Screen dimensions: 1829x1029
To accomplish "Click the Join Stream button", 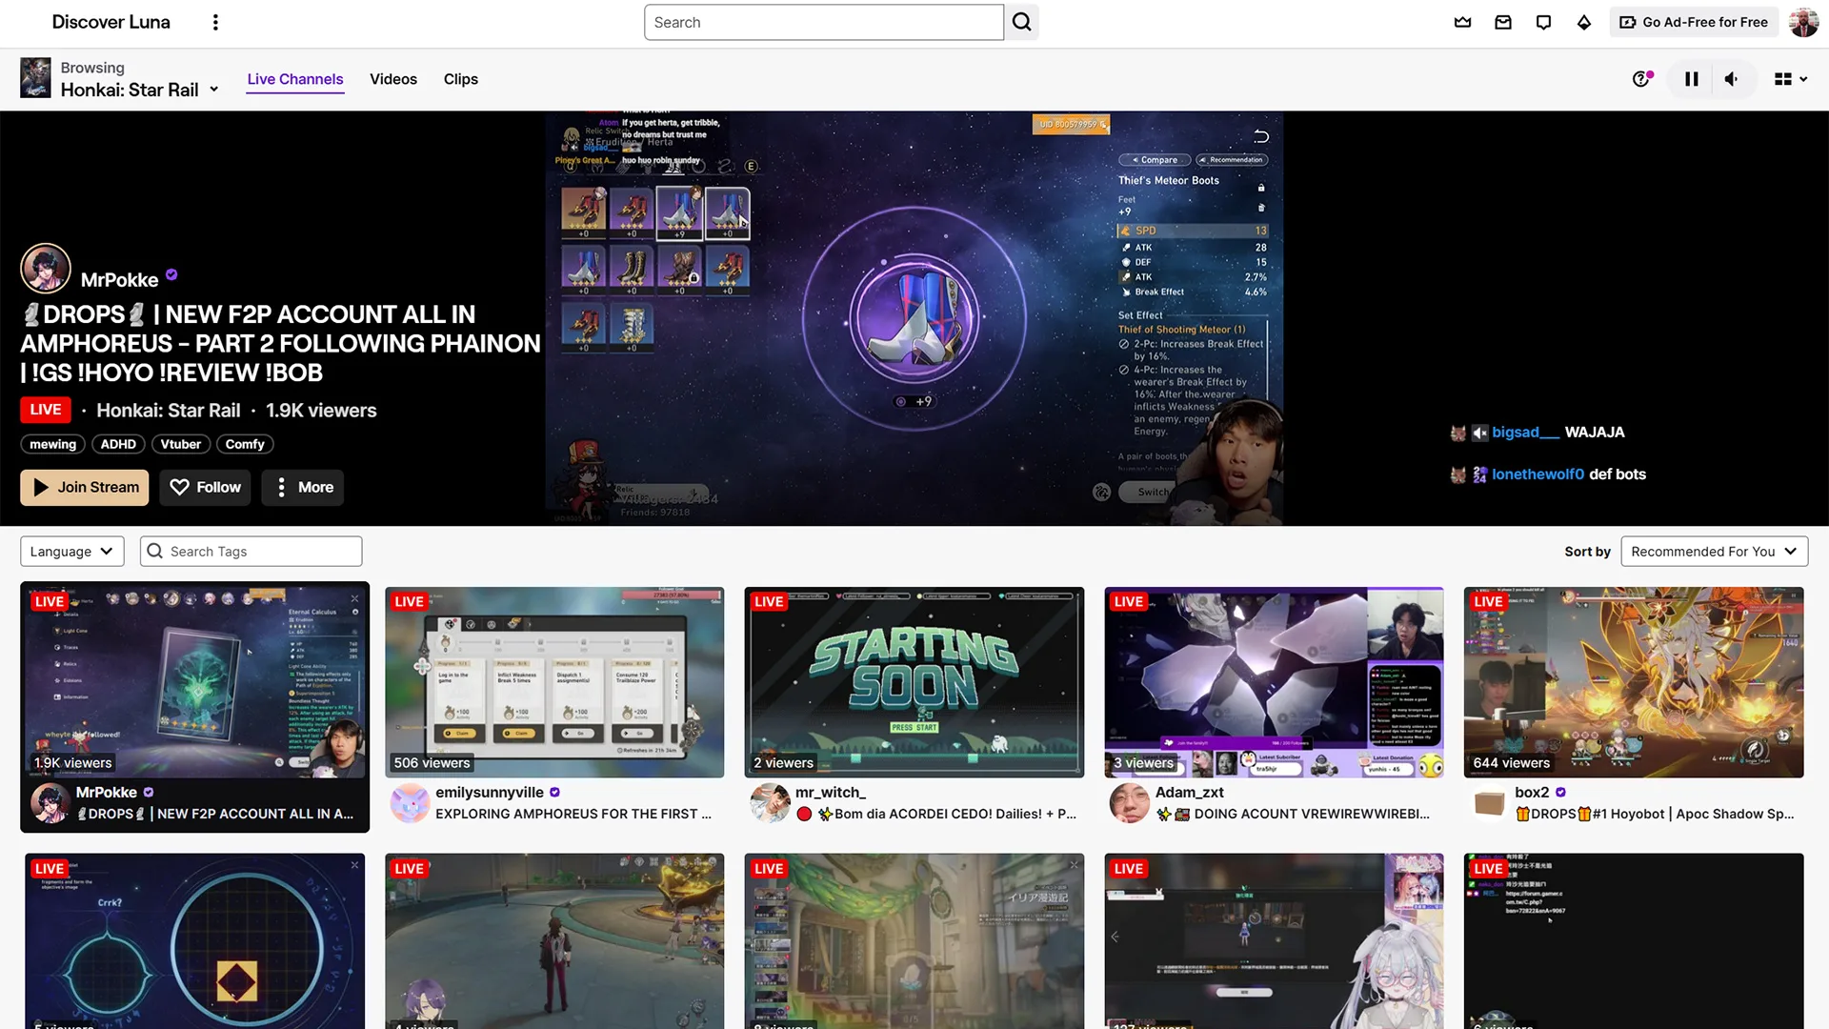I will (85, 487).
